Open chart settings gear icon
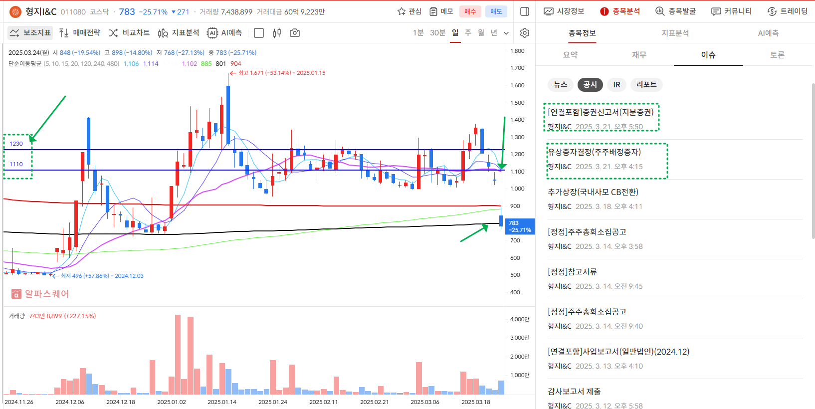Screen dimensions: 815x409 pos(525,33)
